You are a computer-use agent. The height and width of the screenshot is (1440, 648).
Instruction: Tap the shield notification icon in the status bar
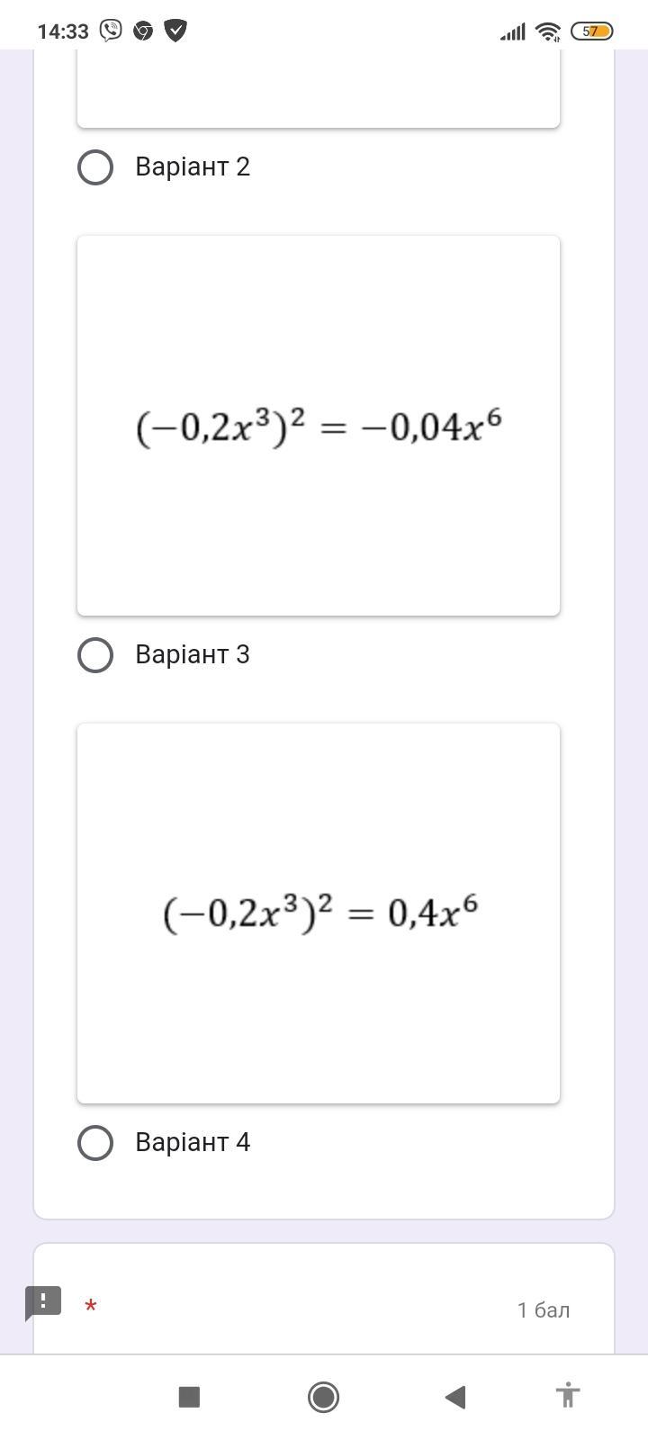[x=175, y=31]
